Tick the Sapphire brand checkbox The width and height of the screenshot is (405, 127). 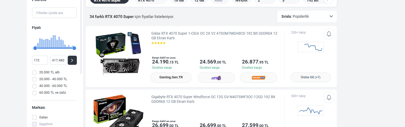click(x=34, y=124)
